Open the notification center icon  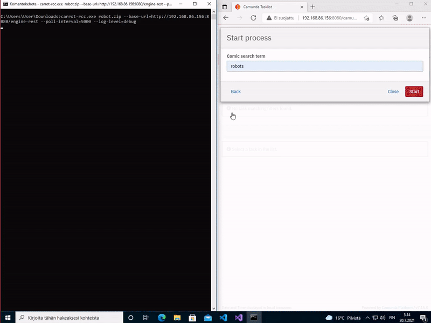423,318
